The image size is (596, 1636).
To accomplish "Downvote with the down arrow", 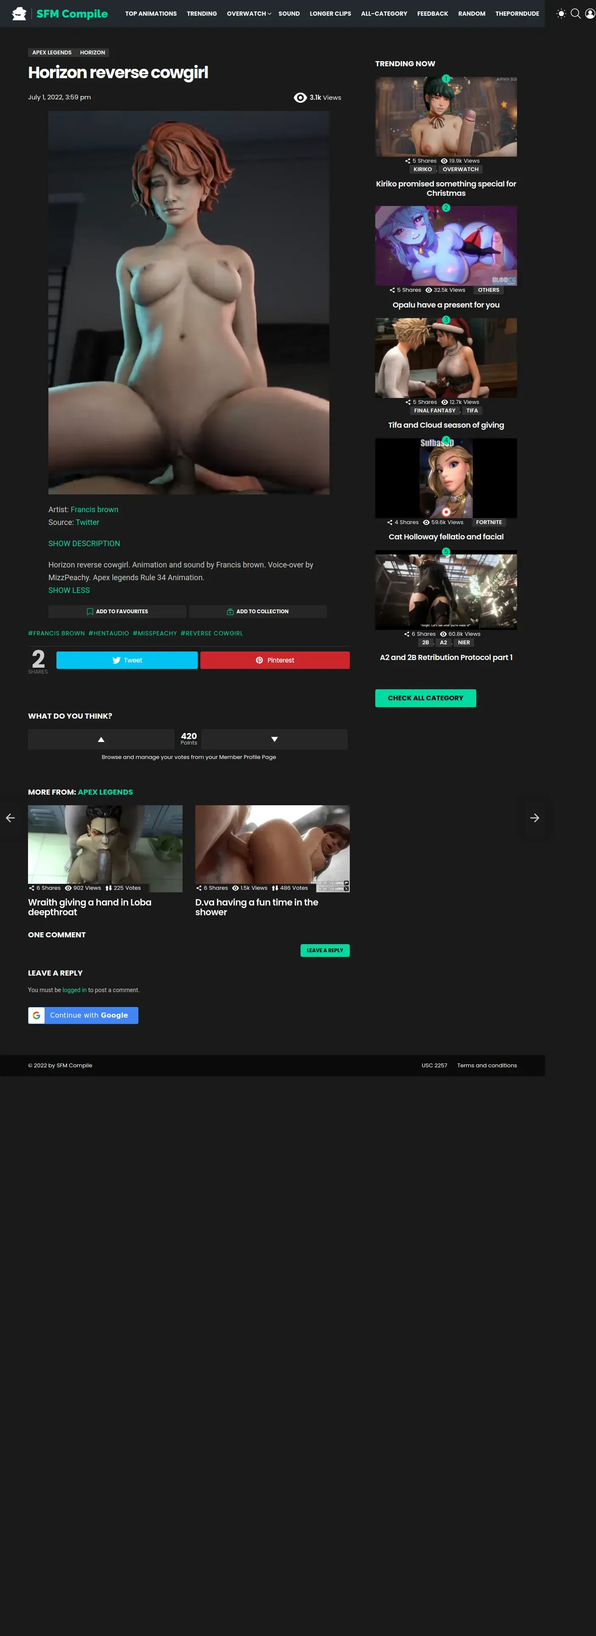I will coord(274,739).
